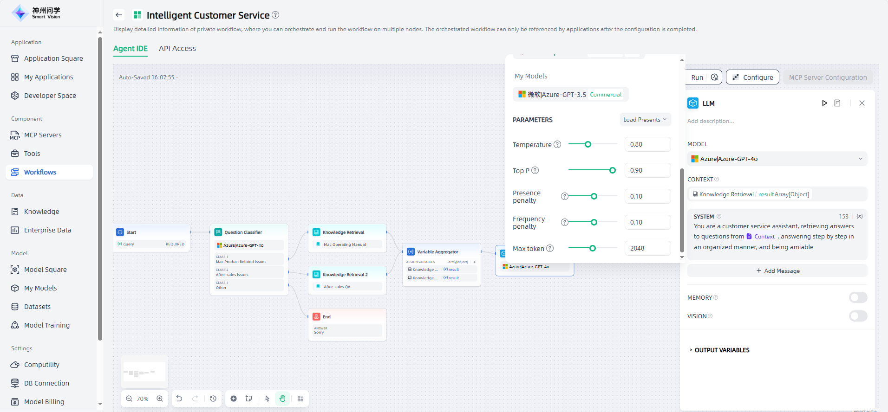Adjust the Temperature slider handle
The height and width of the screenshot is (412, 888).
pos(588,144)
